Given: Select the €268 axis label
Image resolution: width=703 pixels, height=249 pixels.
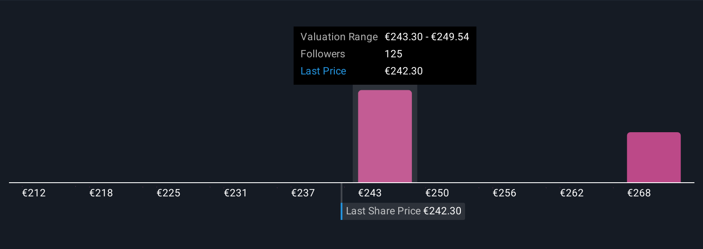Looking at the screenshot, I should [x=639, y=193].
